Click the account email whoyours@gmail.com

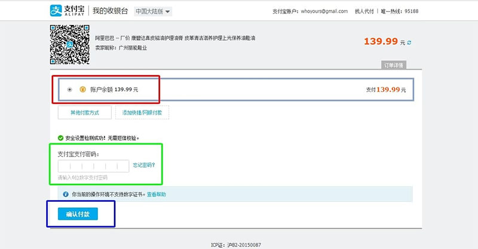324,11
